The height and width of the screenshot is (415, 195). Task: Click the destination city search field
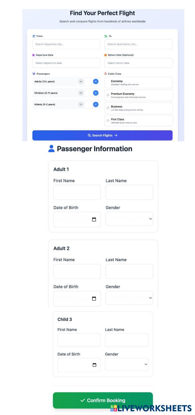pyautogui.click(x=138, y=44)
